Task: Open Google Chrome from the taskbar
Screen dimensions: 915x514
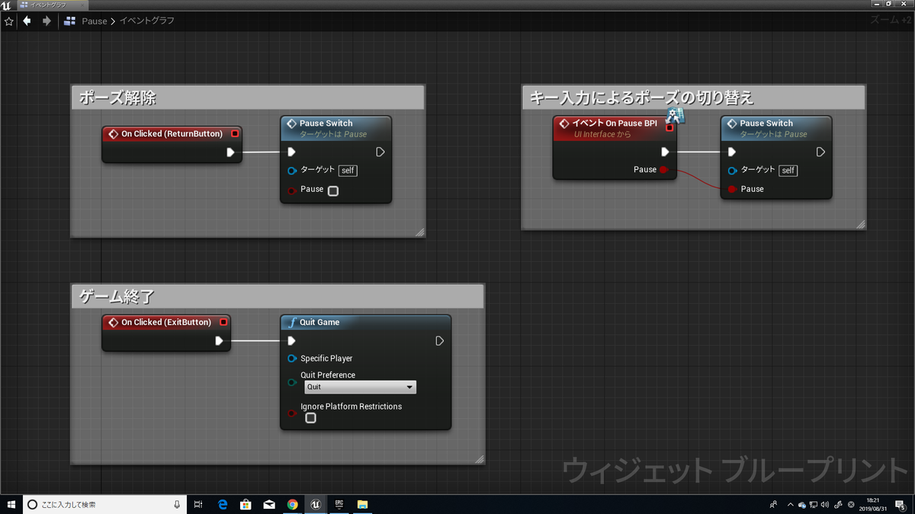Action: [x=292, y=504]
